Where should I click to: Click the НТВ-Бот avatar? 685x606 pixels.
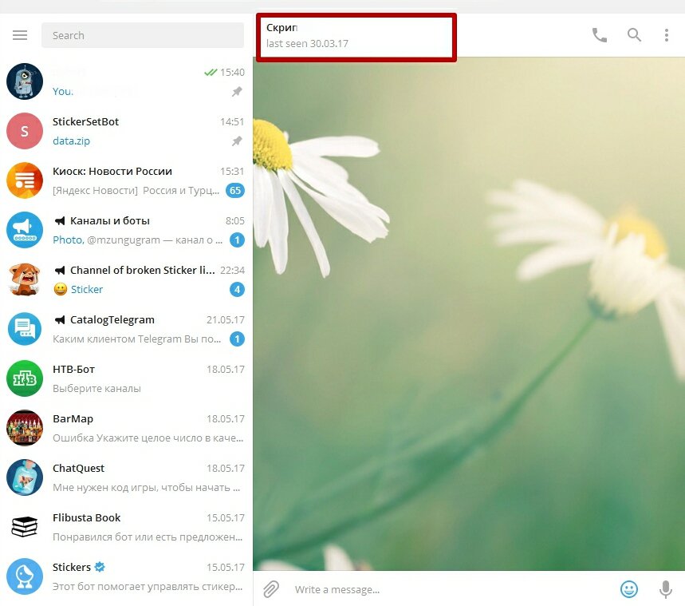[25, 378]
